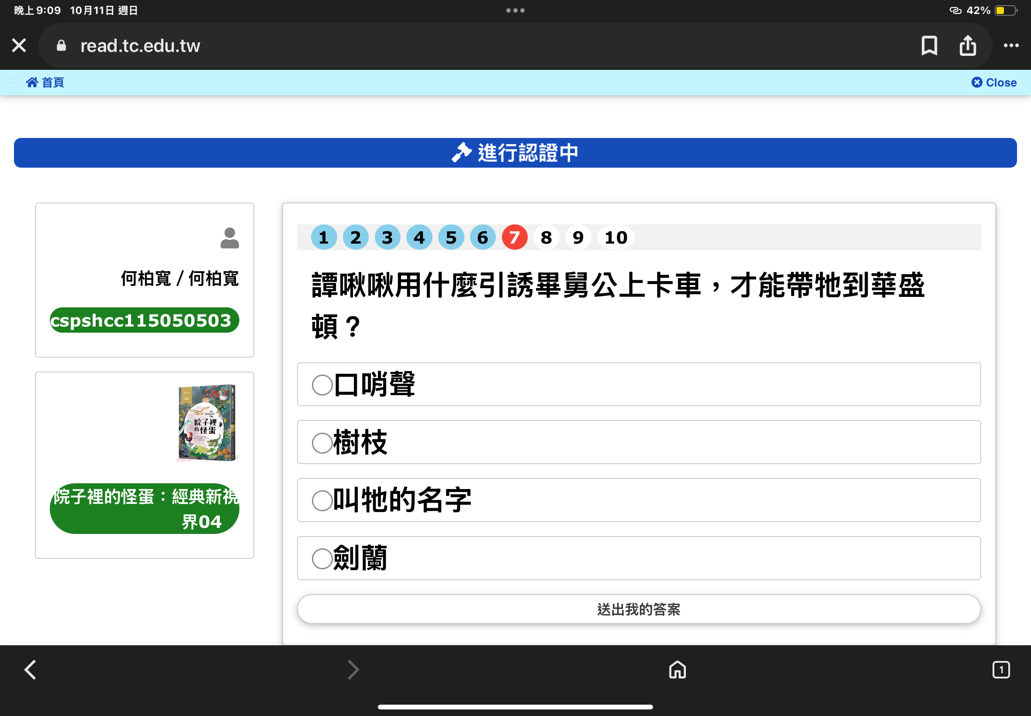
Task: Select current question 7 marker
Action: click(x=514, y=238)
